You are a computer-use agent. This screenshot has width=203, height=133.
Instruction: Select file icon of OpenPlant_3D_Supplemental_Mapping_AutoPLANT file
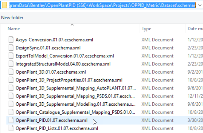tap(11, 88)
